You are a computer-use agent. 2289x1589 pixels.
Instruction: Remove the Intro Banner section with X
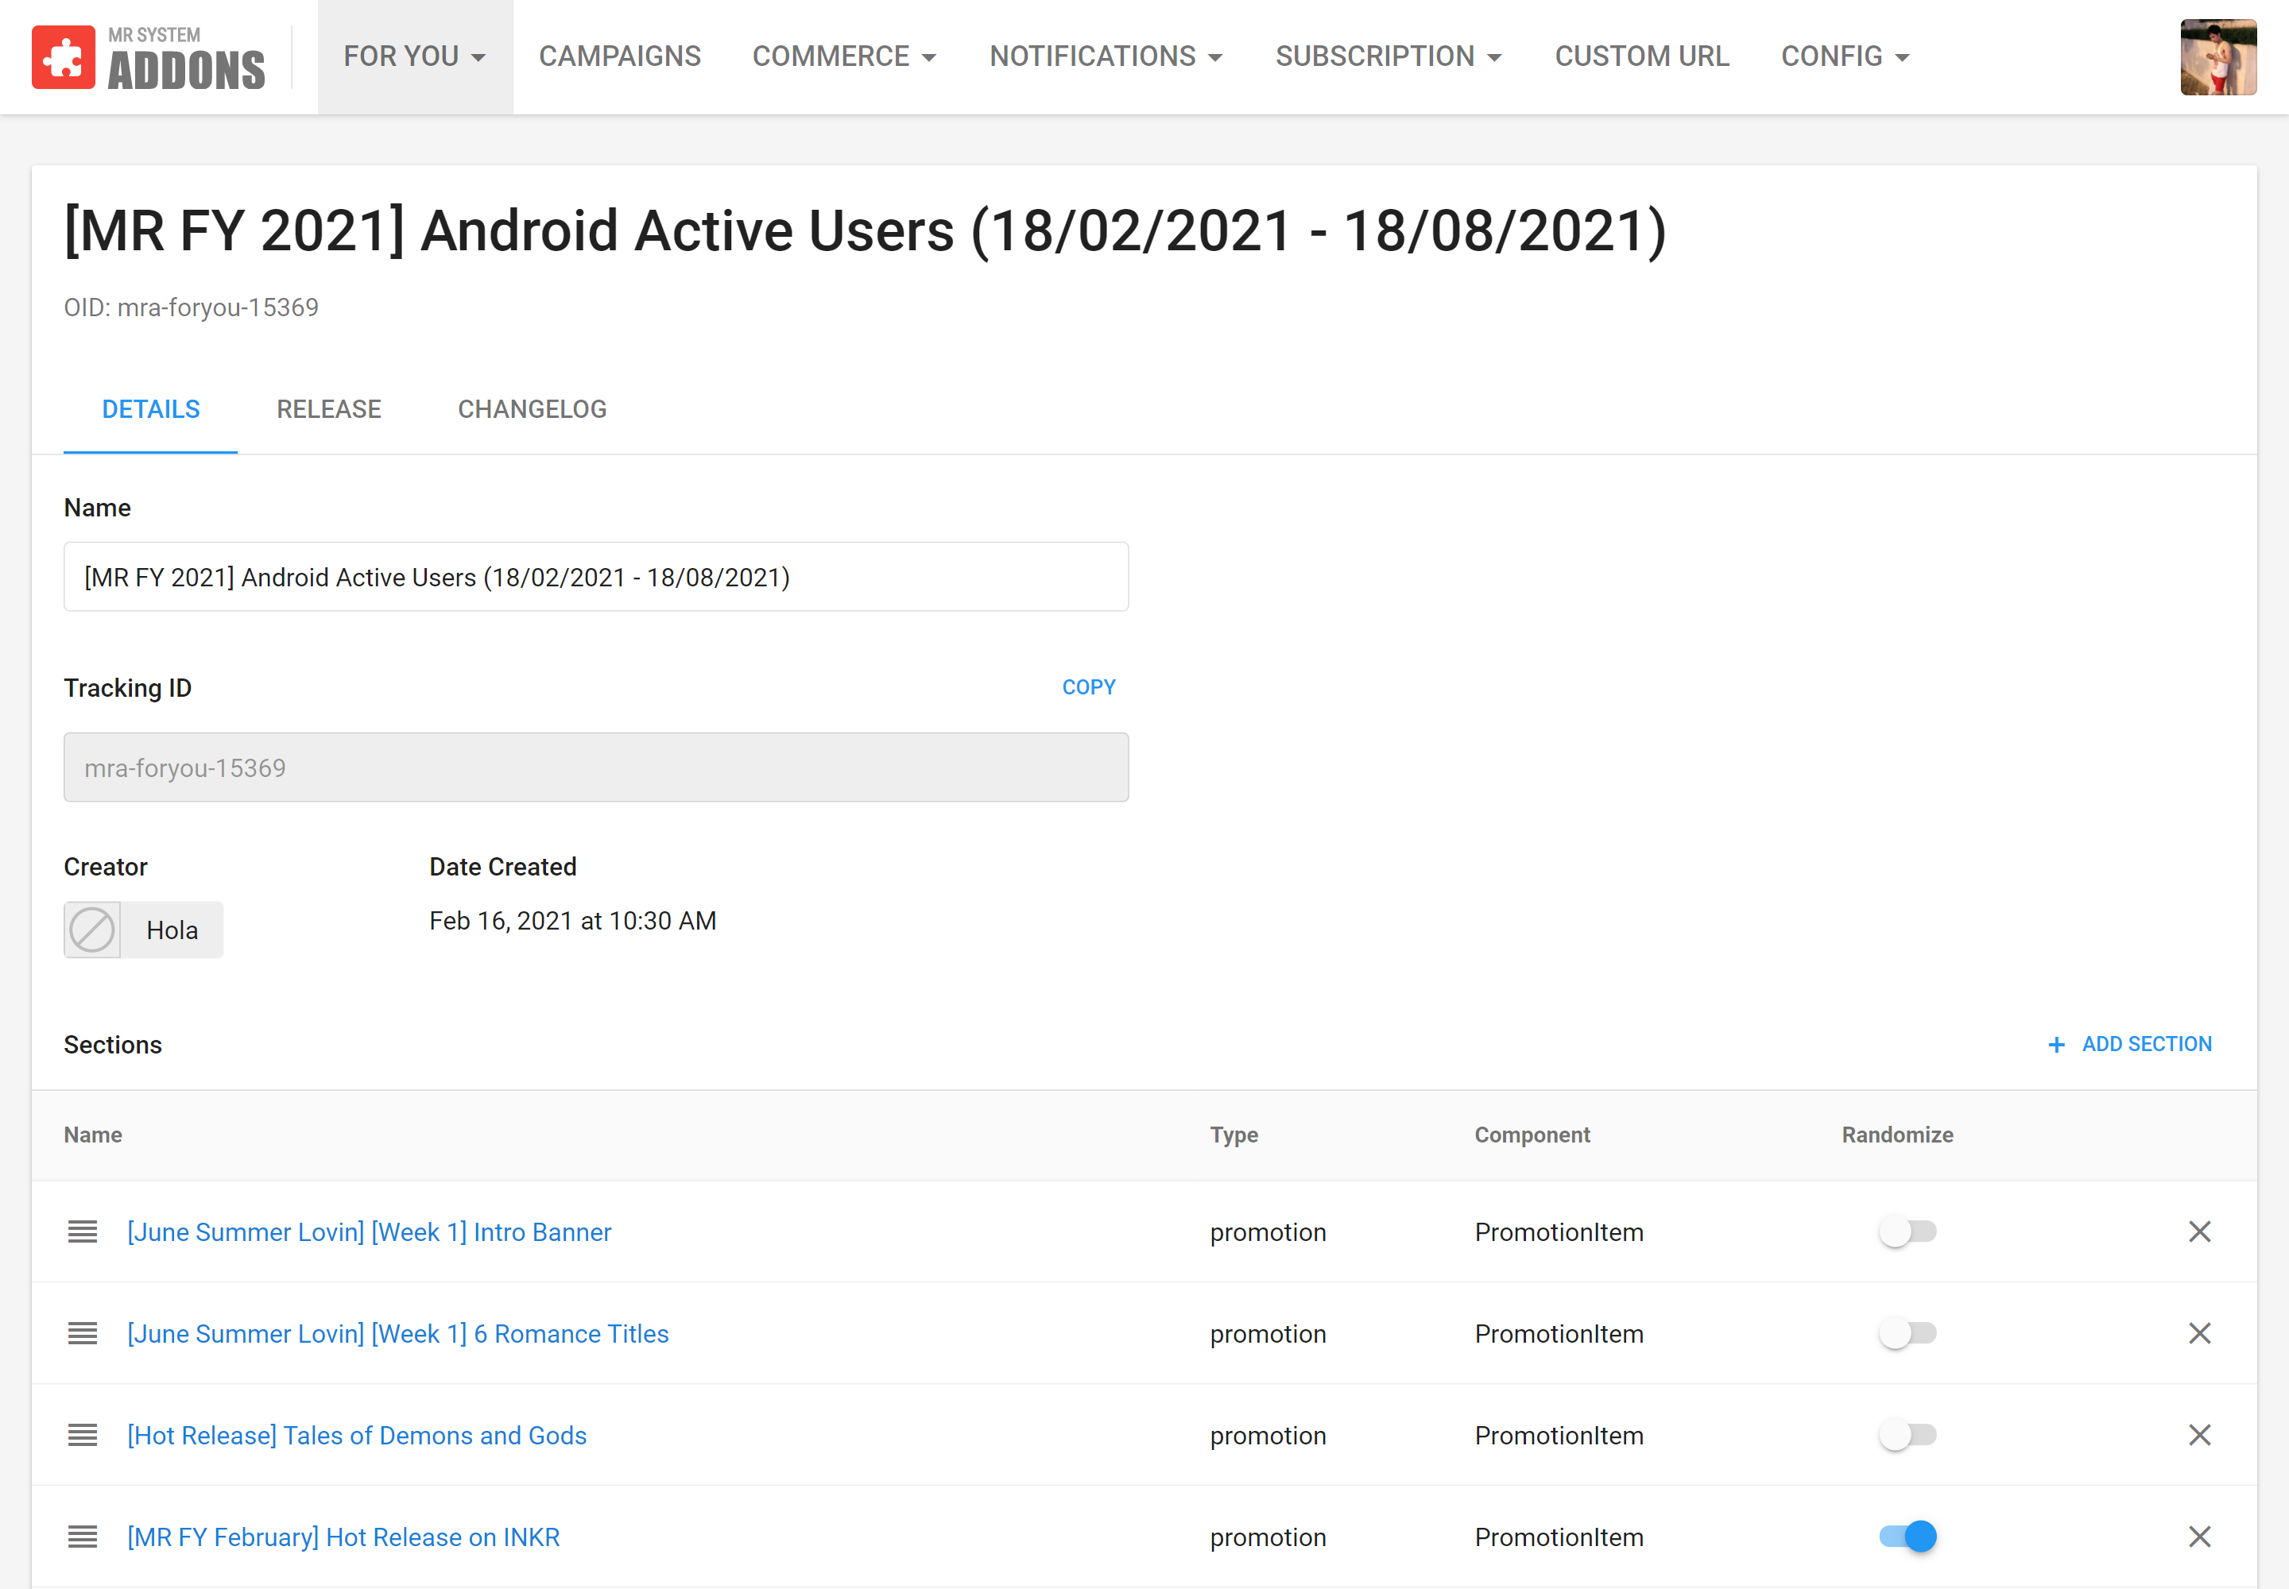[2199, 1231]
